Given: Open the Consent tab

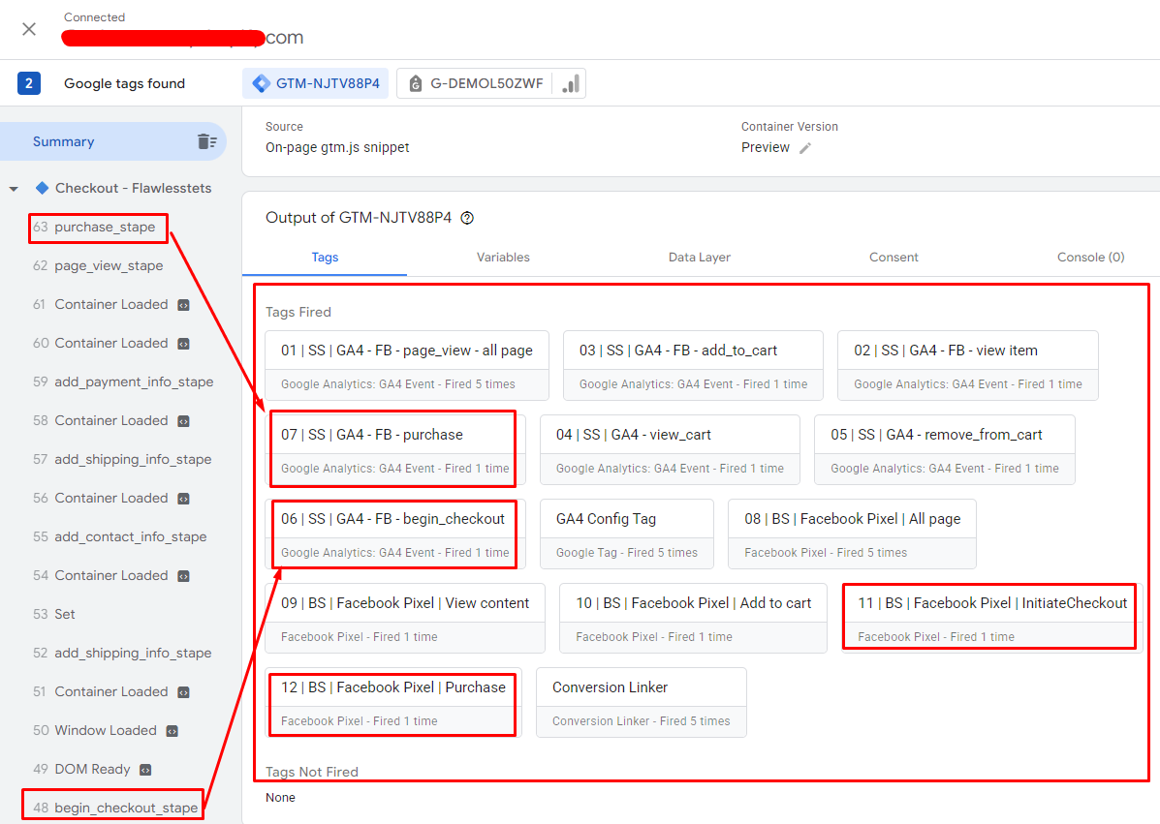Looking at the screenshot, I should click(x=894, y=258).
